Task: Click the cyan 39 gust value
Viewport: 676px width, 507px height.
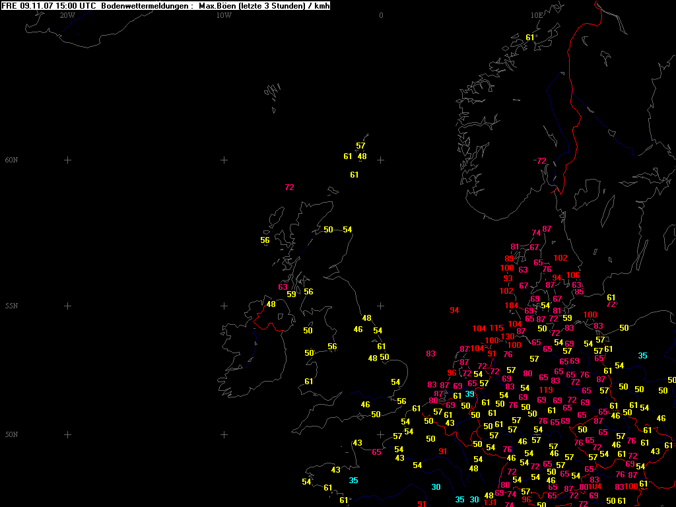Action: click(x=469, y=393)
